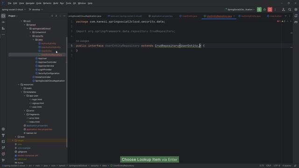The height and width of the screenshot is (168, 299).
Task: Open the Version Control tool window icon
Action: 3,160
